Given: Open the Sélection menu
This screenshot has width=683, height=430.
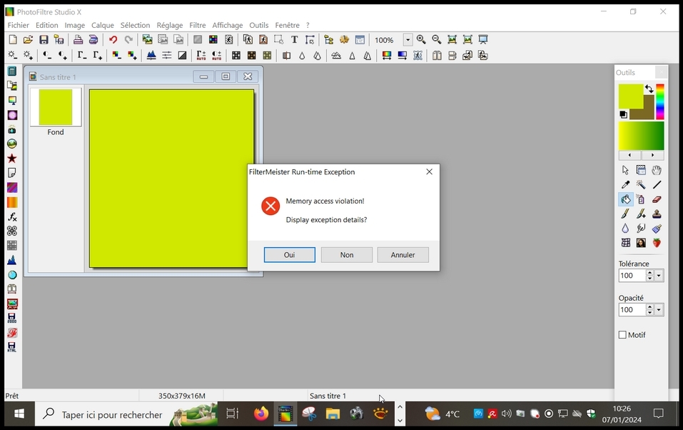Looking at the screenshot, I should coord(135,25).
